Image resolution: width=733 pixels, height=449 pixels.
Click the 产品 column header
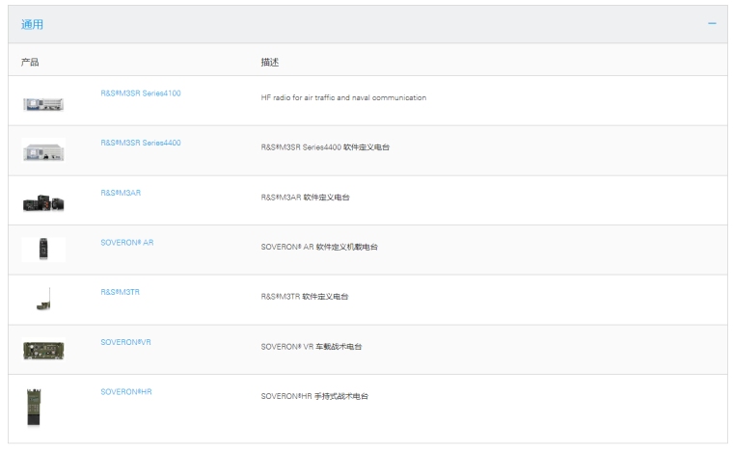point(30,63)
